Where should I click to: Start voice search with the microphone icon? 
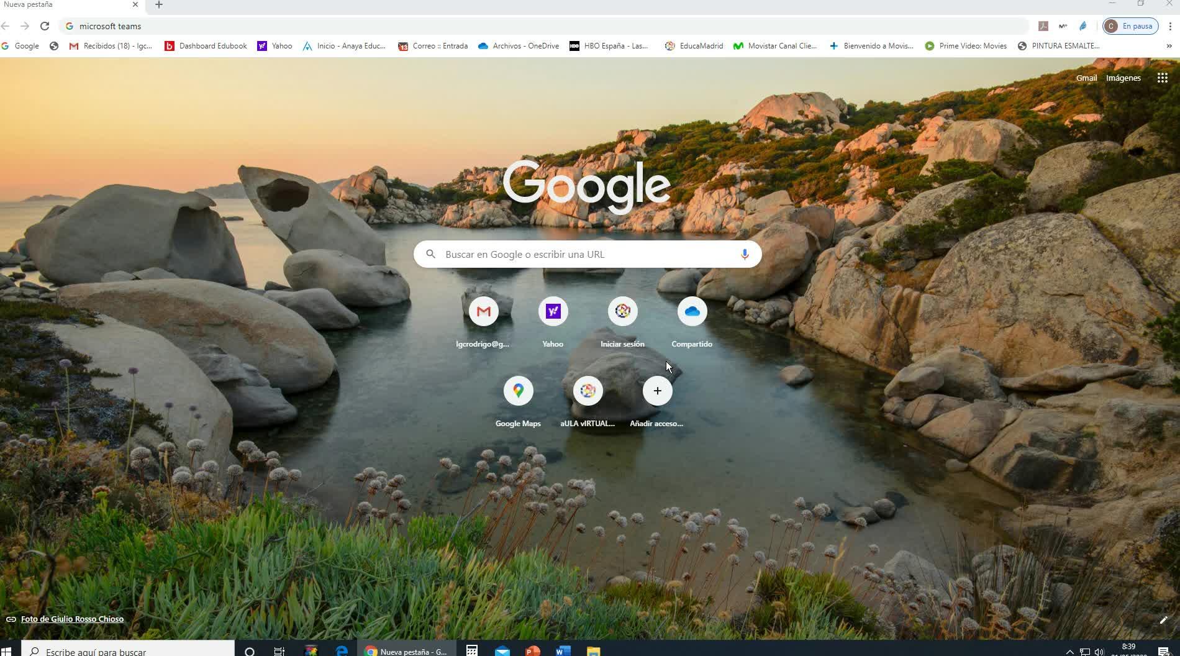(x=745, y=254)
